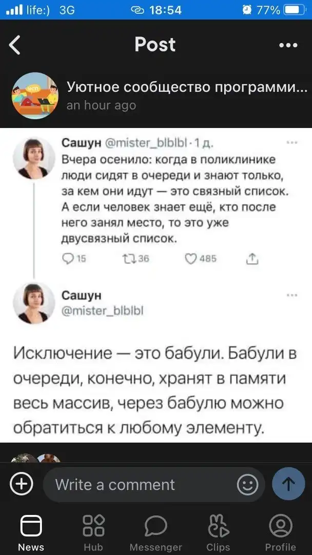
Task: Open the Profile tab
Action: (280, 533)
